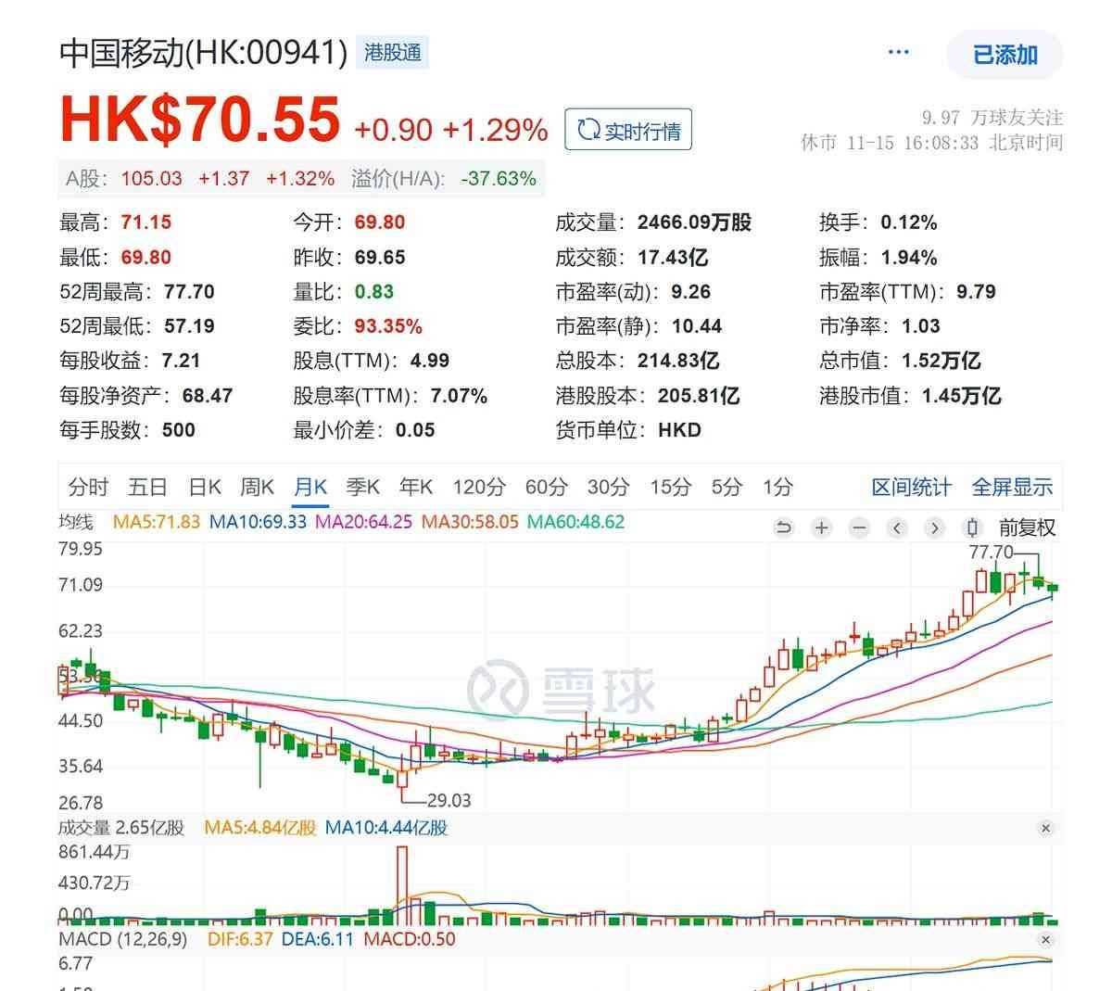Viewport: 1112px width, 991px height.
Task: Click the 实时行情 refresh button
Action: coord(628,131)
